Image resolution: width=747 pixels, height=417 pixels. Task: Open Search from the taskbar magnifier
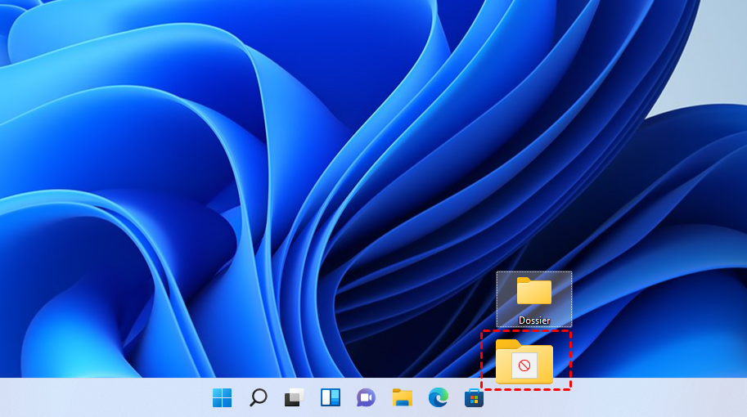[258, 397]
